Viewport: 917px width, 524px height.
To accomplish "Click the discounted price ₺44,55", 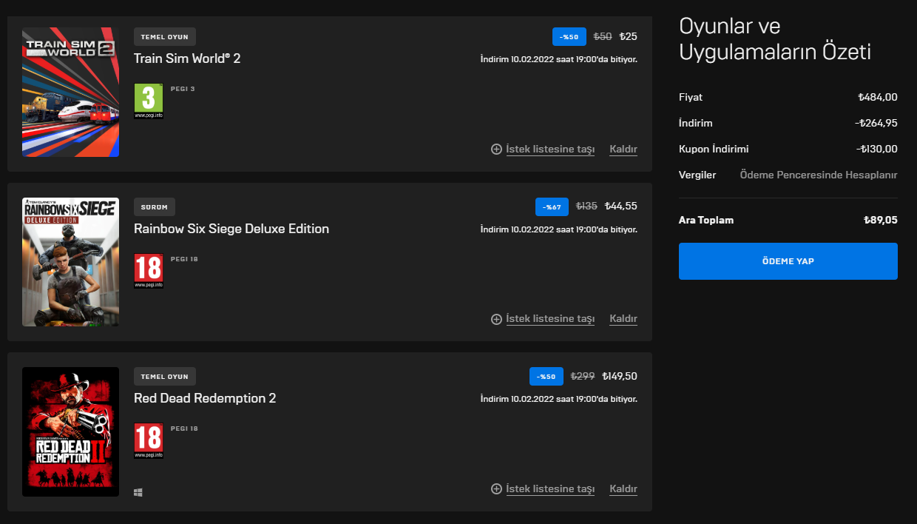I will (x=620, y=206).
